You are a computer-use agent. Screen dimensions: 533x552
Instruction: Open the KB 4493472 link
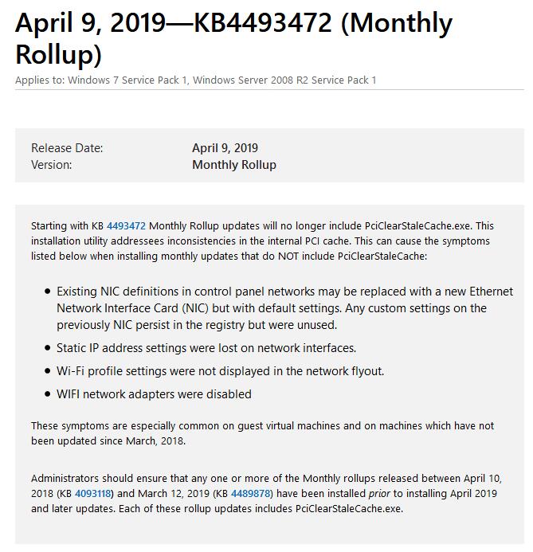(126, 226)
